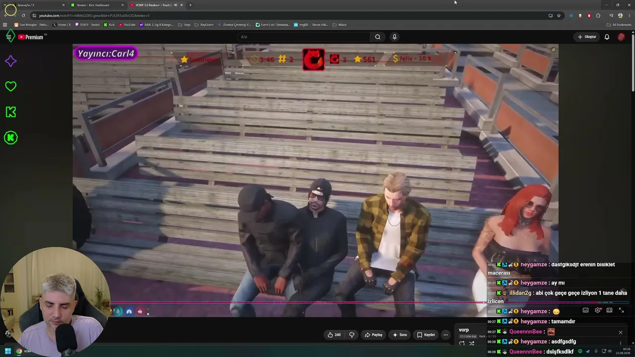Screen dimensions: 635x357
Task: Share the video via Paylaş
Action: tap(374, 335)
